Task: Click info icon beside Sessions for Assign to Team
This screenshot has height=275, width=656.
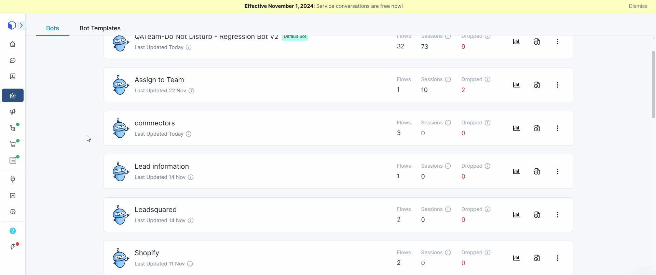Action: (x=448, y=79)
